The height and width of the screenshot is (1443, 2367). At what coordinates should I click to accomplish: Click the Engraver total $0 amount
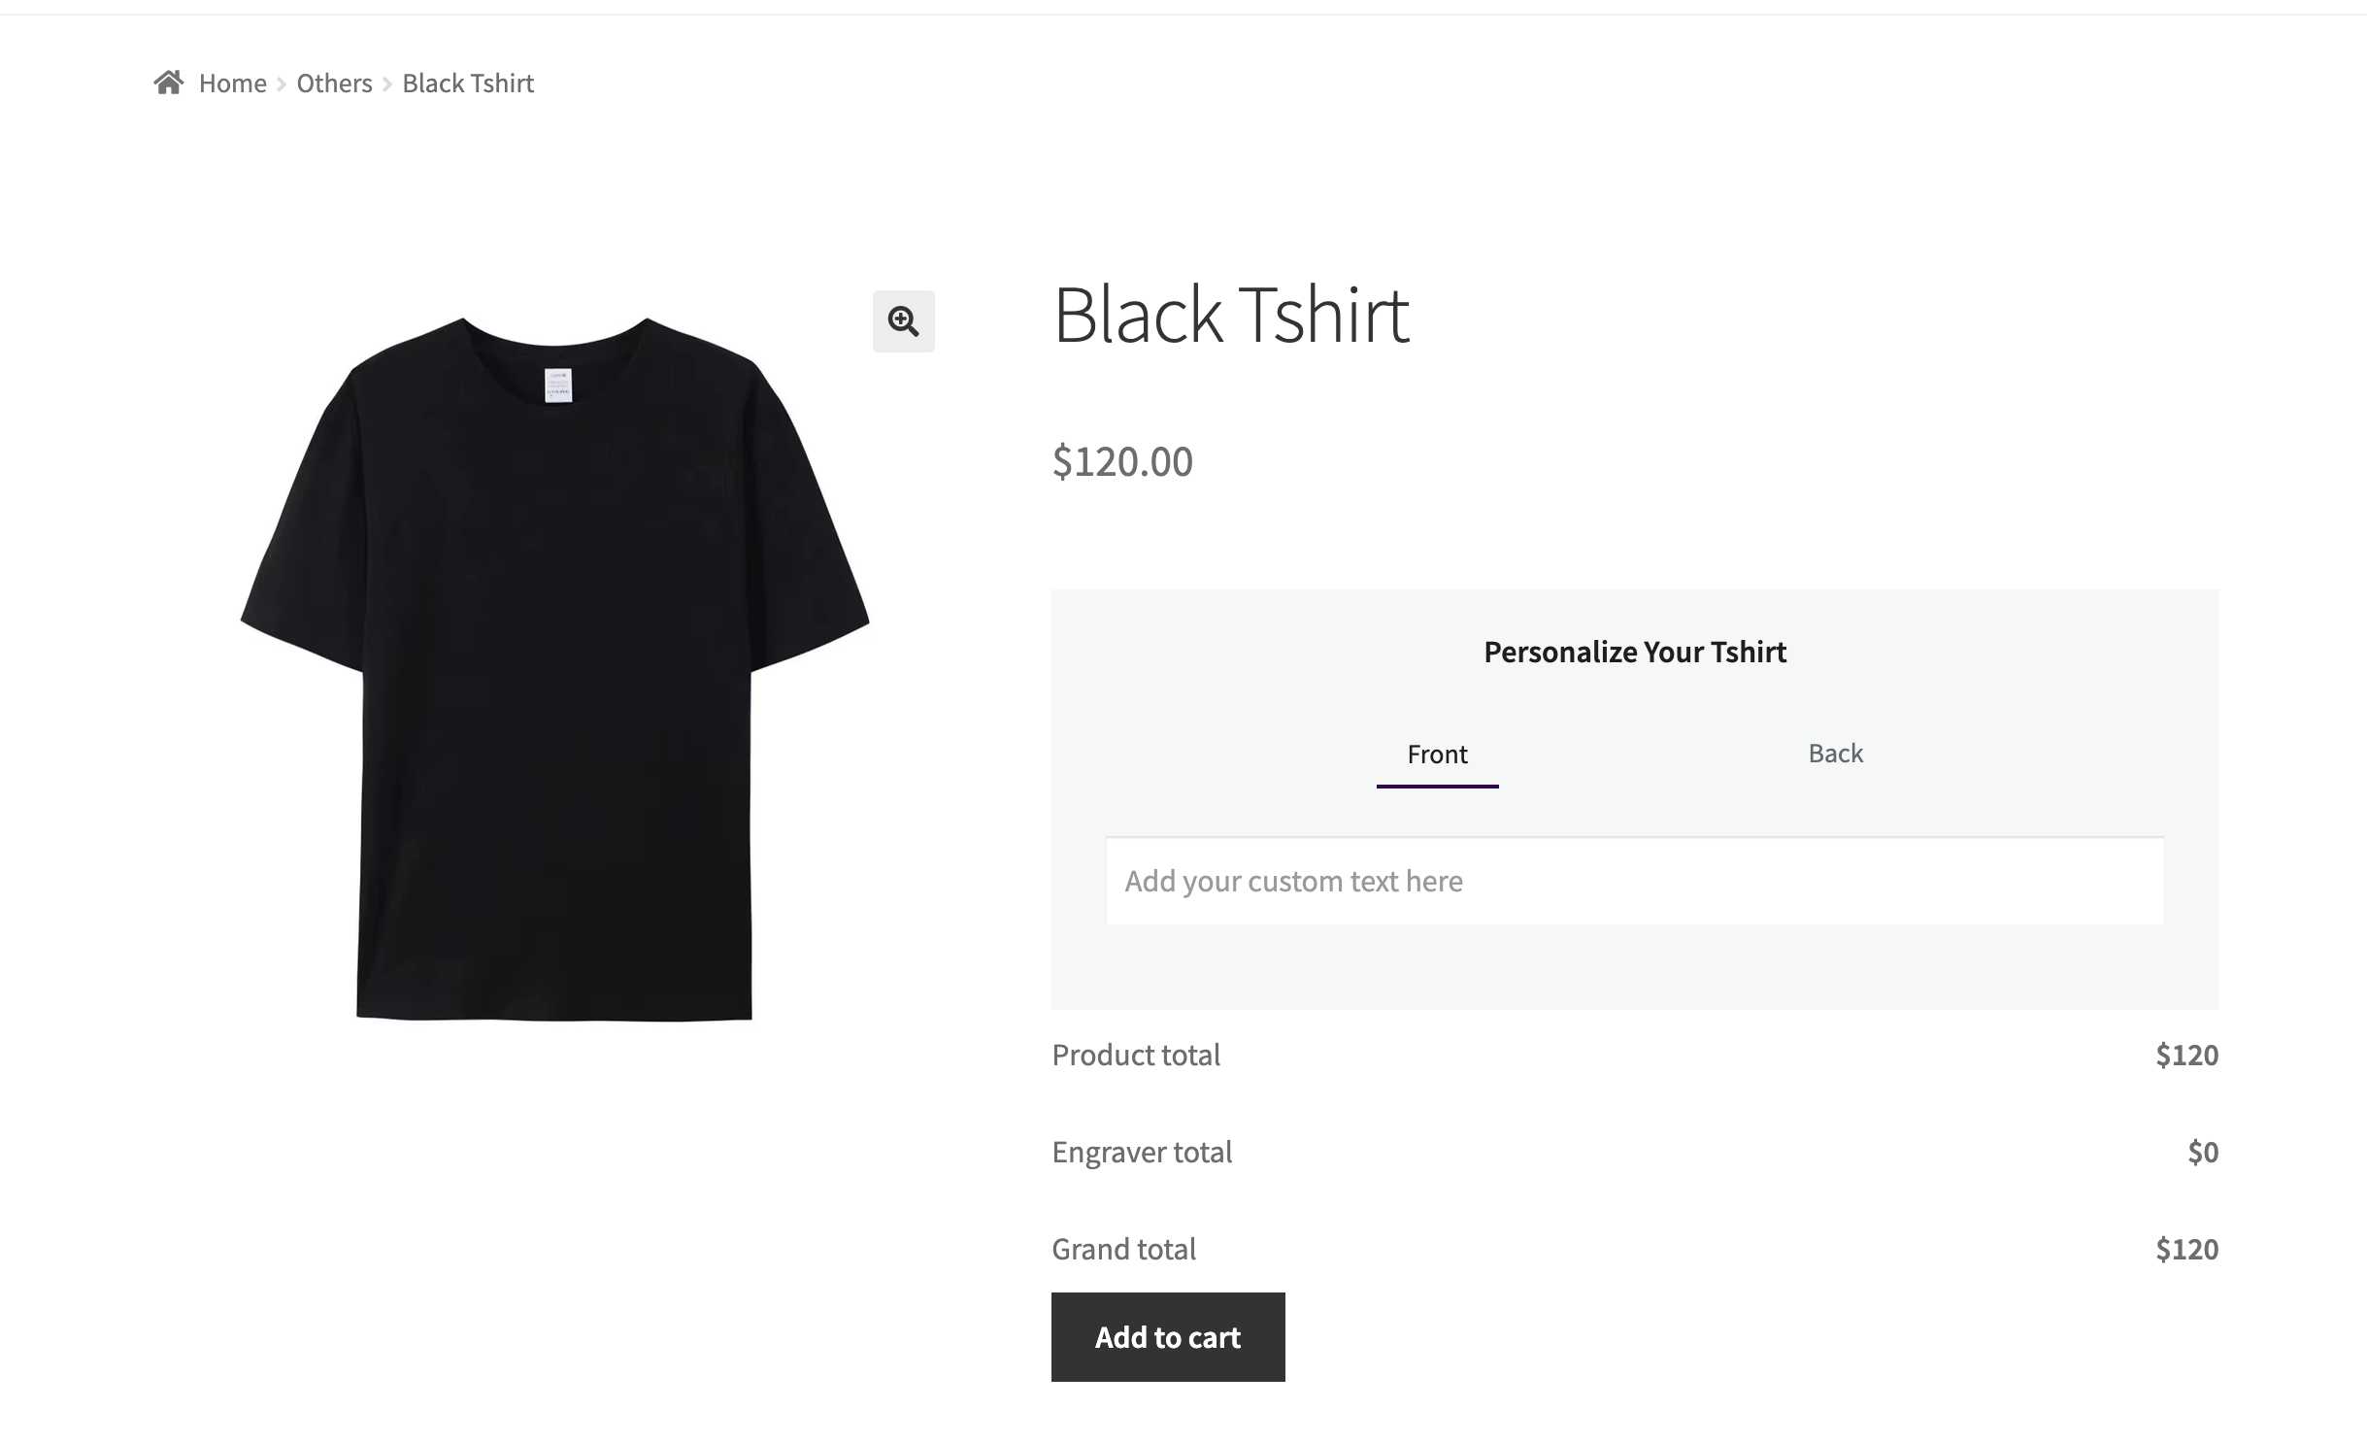click(2203, 1152)
